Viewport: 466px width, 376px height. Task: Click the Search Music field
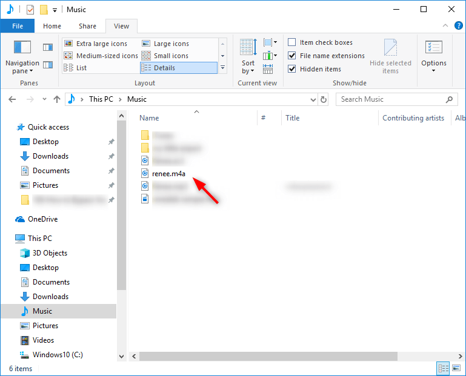tap(396, 99)
